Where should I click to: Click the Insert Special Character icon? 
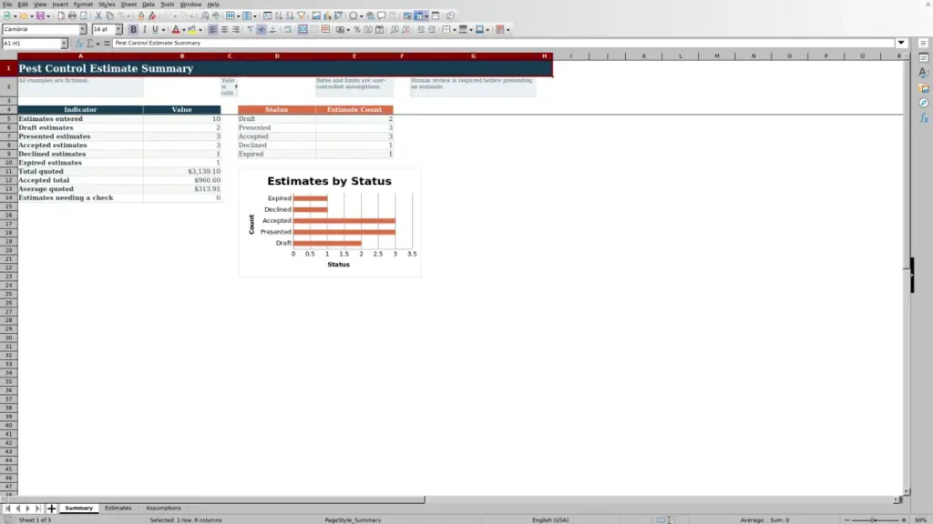[354, 15]
